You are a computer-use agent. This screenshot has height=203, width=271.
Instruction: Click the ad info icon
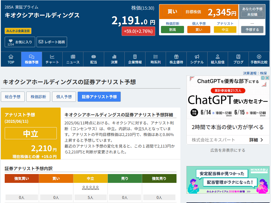[x=263, y=78]
